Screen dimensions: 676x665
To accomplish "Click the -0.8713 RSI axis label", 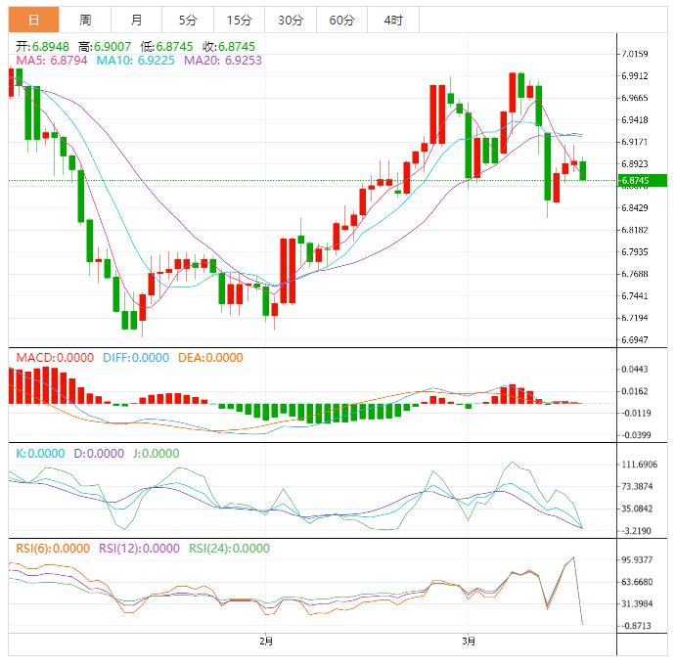I will click(636, 626).
